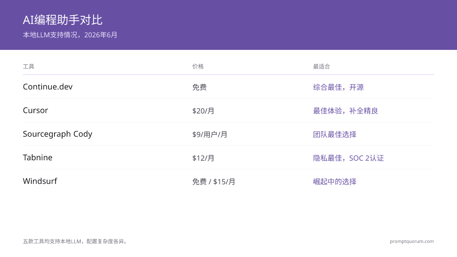Select the Cursor tool name
Image resolution: width=457 pixels, height=257 pixels.
click(x=35, y=110)
